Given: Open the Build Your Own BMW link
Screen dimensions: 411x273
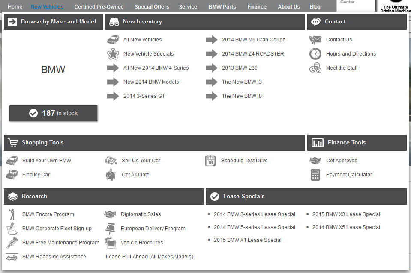Looking at the screenshot, I should 47,161.
